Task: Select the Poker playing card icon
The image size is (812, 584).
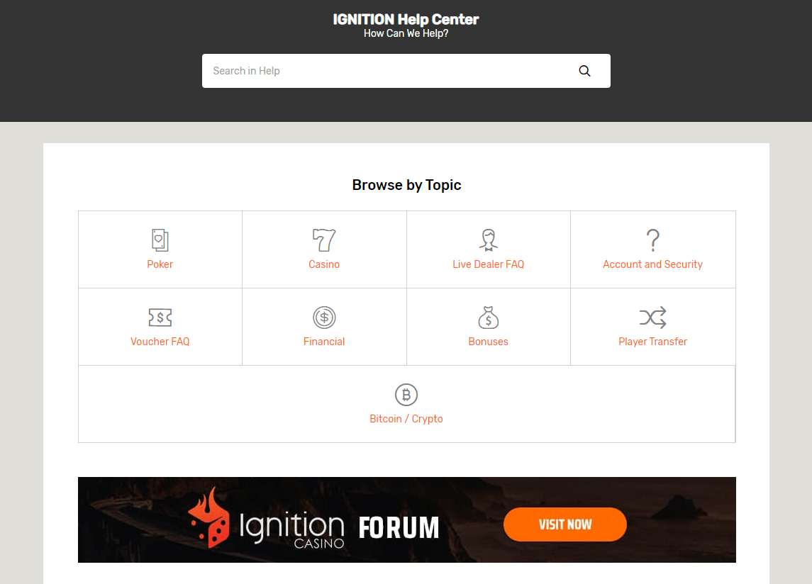Action: [x=160, y=240]
